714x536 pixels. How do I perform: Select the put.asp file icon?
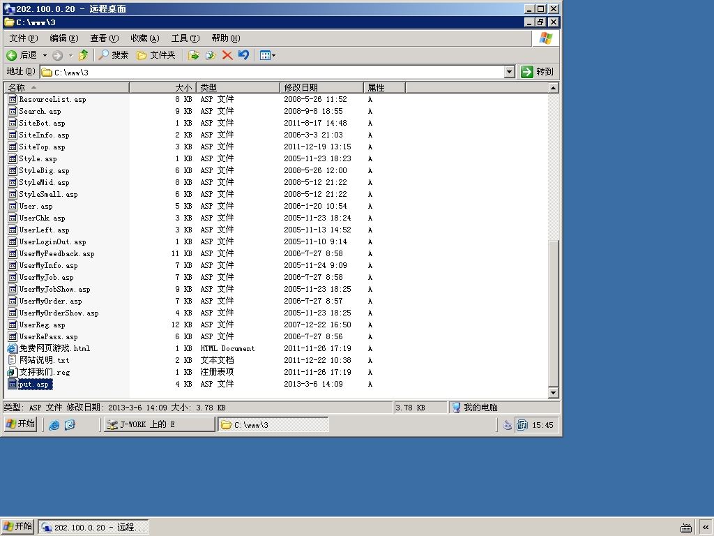tap(13, 385)
